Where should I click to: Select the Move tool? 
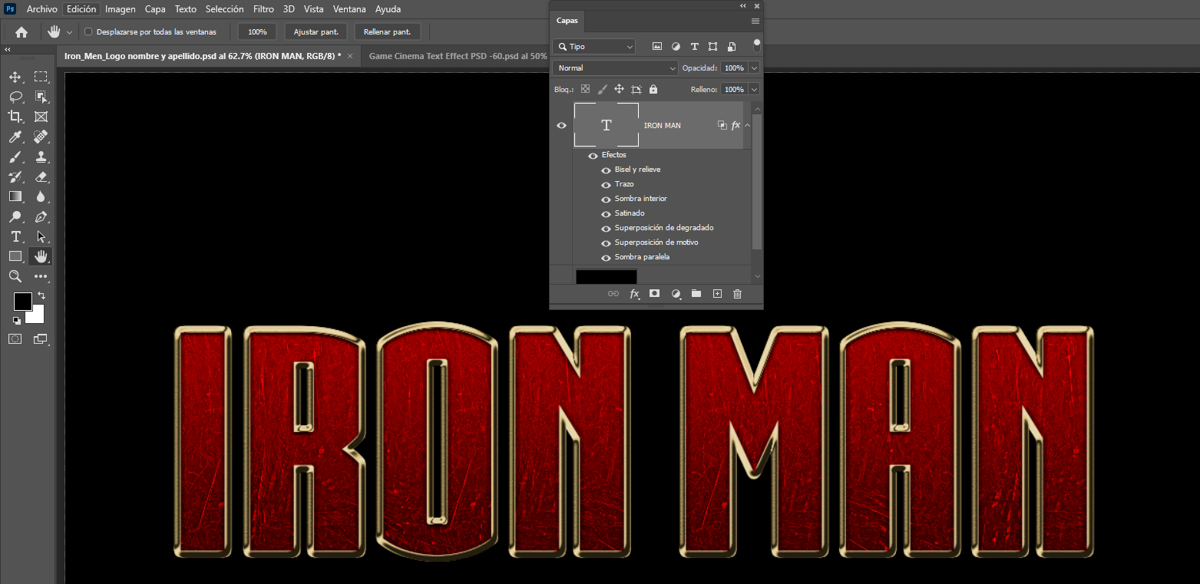(x=15, y=77)
